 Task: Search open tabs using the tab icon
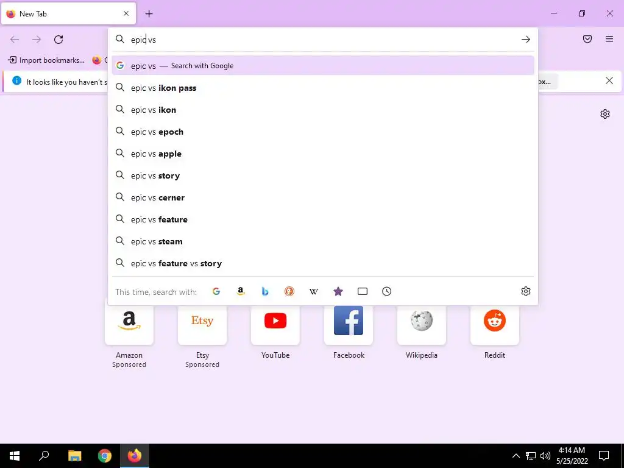[x=363, y=291]
